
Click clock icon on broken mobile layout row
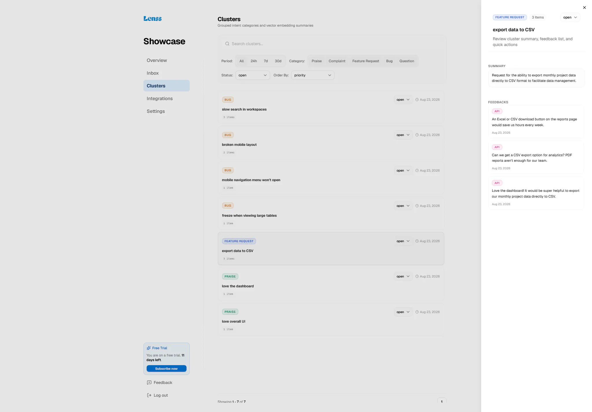pyautogui.click(x=417, y=135)
